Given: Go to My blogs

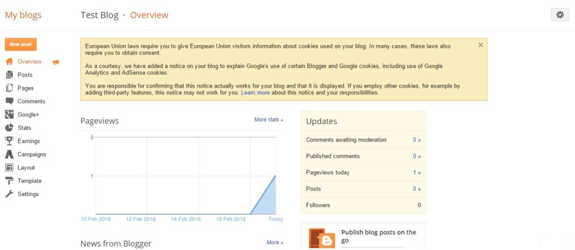Looking at the screenshot, I should 23,15.
